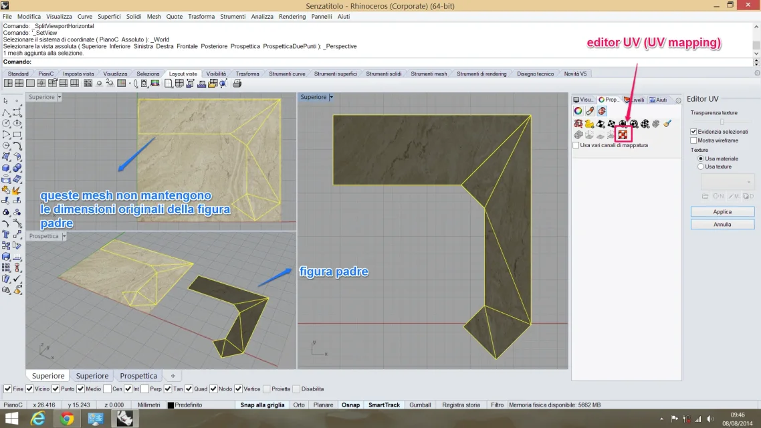The width and height of the screenshot is (761, 428).
Task: Show hidden system tray icons arrow
Action: click(x=661, y=419)
